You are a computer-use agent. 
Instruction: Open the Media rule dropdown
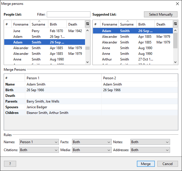(x=92, y=150)
